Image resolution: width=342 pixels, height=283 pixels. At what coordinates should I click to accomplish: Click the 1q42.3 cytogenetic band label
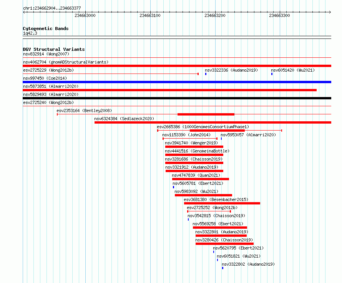point(30,33)
